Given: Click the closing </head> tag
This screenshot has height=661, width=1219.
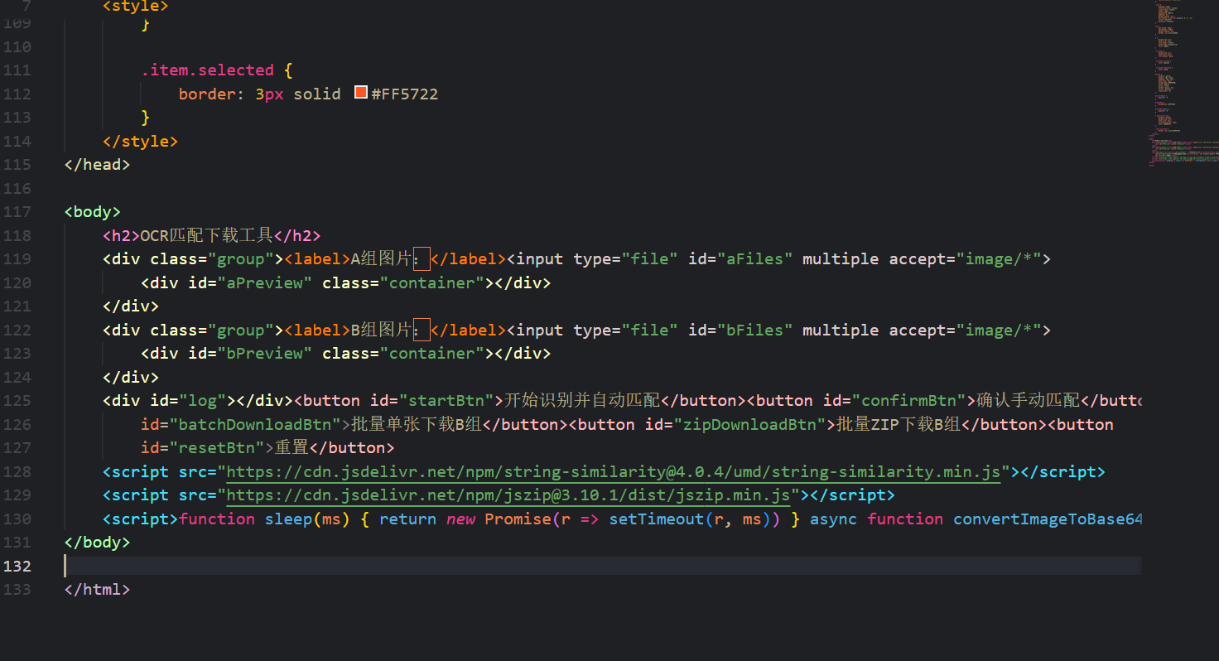Looking at the screenshot, I should (98, 165).
